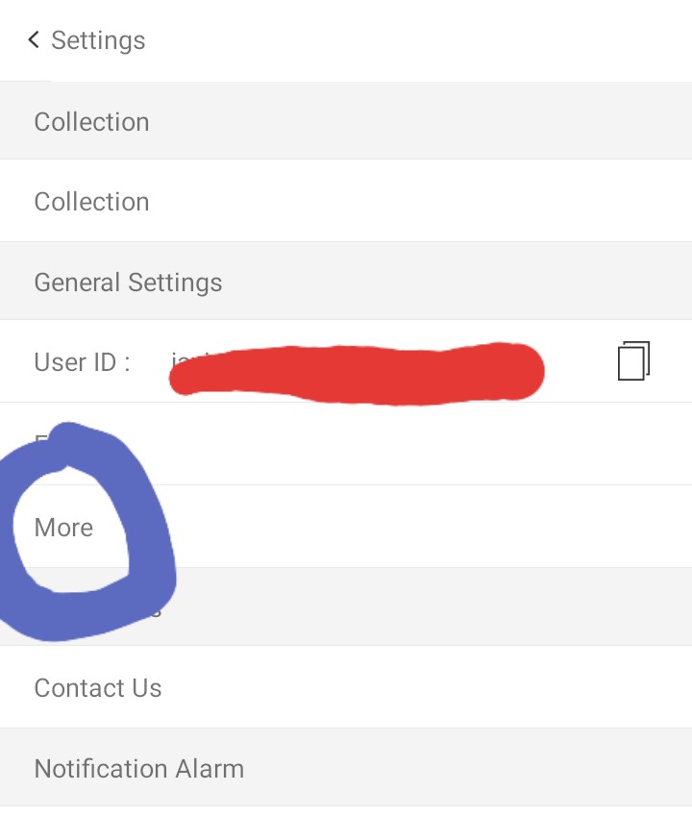The width and height of the screenshot is (692, 816).
Task: Click the Notification Alarm section header
Action: [x=138, y=769]
